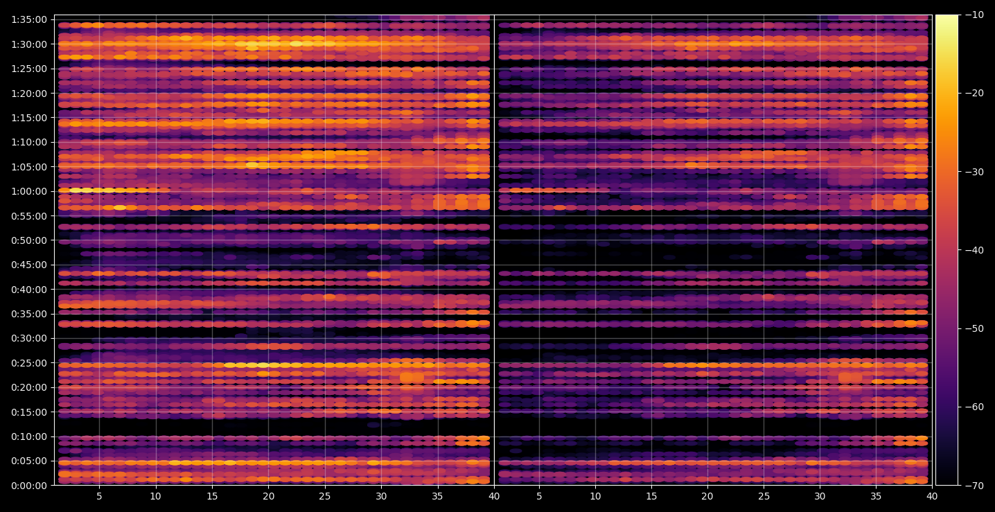Click x-axis tick 15 under the left heatmap
This screenshot has width=995, height=512.
click(x=212, y=497)
